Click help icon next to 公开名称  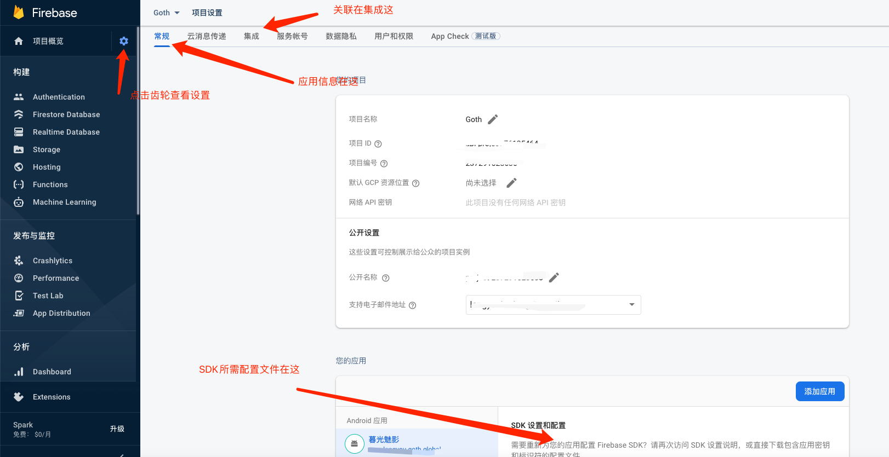tap(386, 278)
